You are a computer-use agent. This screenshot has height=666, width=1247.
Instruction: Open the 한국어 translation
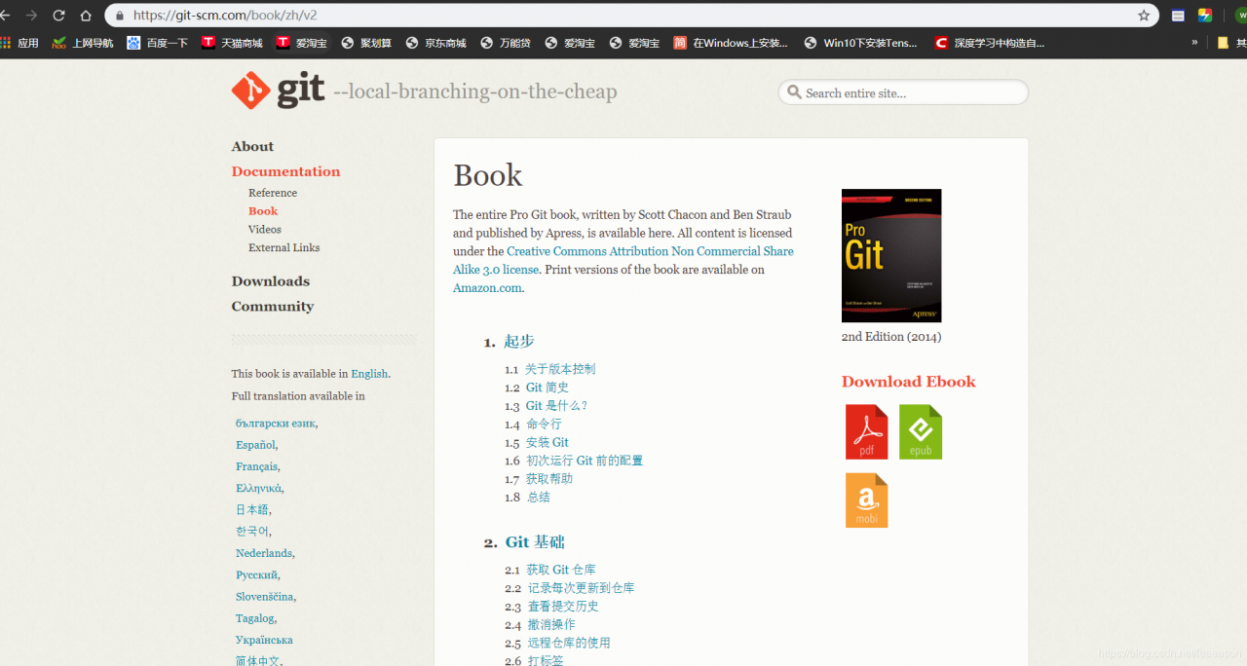point(251,531)
